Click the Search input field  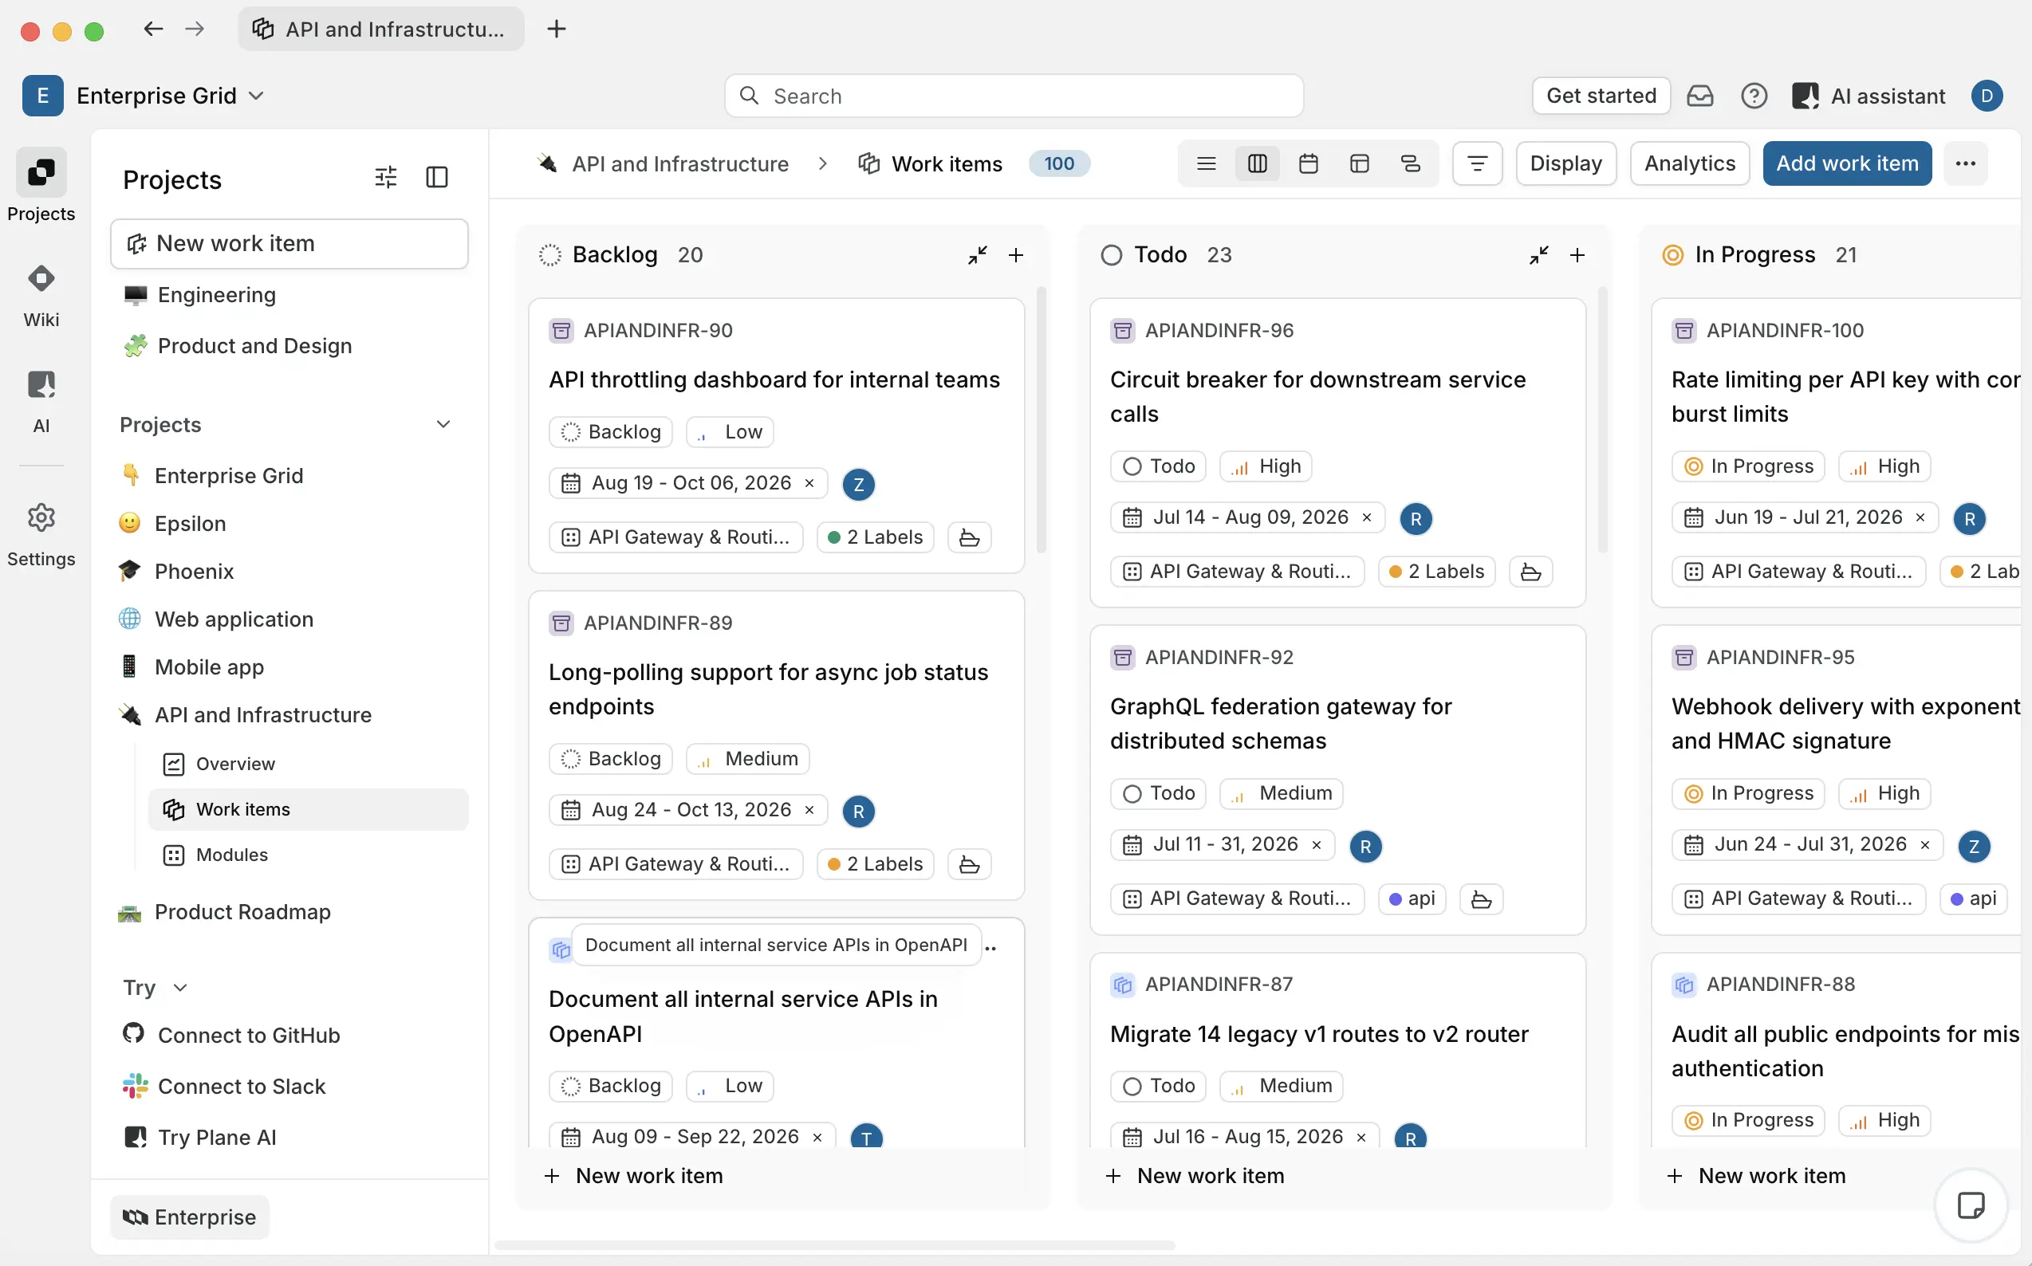point(1014,96)
